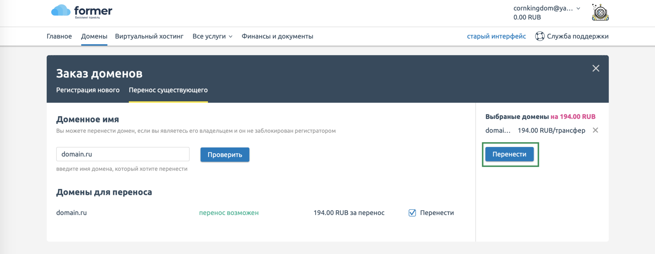
Task: Open the старый интерфейс link
Action: 496,36
